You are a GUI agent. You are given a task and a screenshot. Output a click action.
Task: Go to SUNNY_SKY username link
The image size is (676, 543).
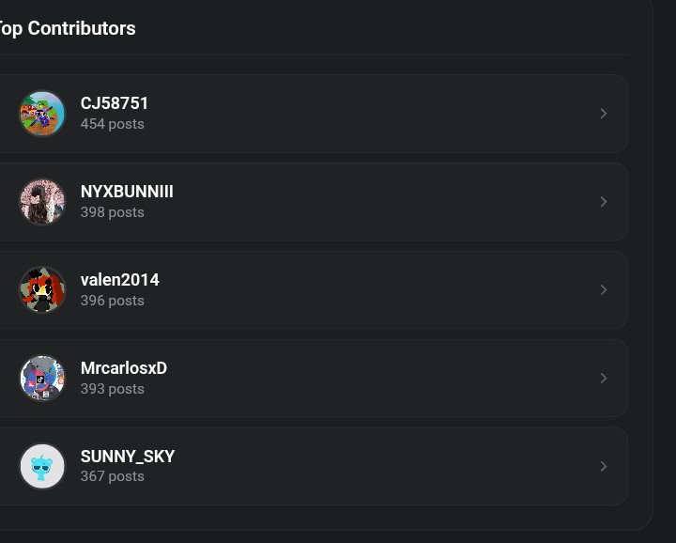(128, 457)
